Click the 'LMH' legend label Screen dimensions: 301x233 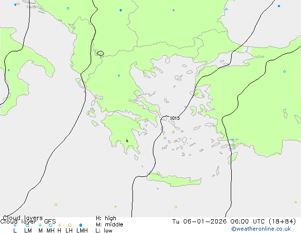82,231
